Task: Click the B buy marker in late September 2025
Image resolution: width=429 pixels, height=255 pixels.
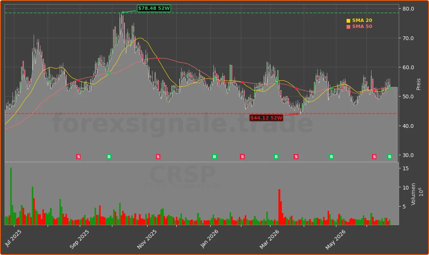Action: tap(109, 157)
